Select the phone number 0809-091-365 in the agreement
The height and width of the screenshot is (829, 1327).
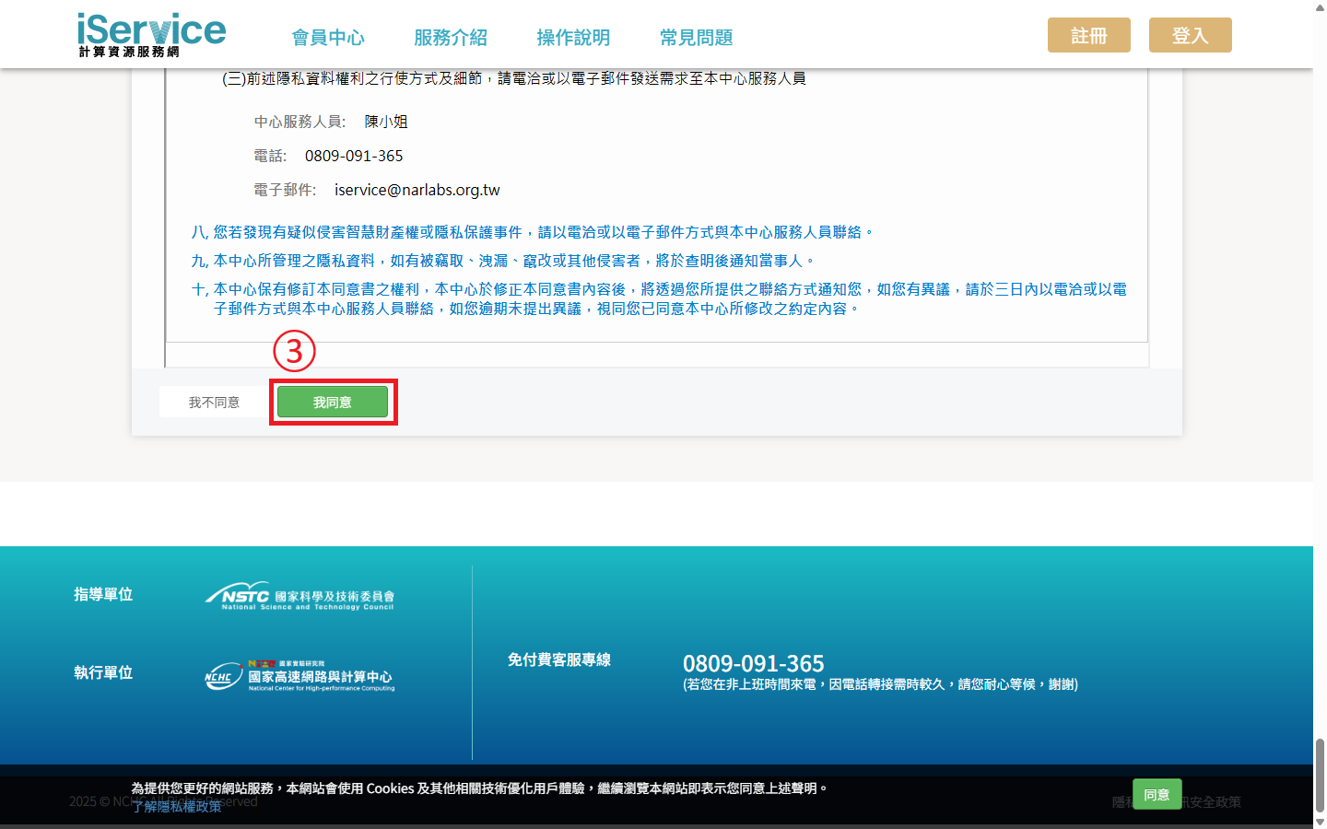(x=354, y=156)
